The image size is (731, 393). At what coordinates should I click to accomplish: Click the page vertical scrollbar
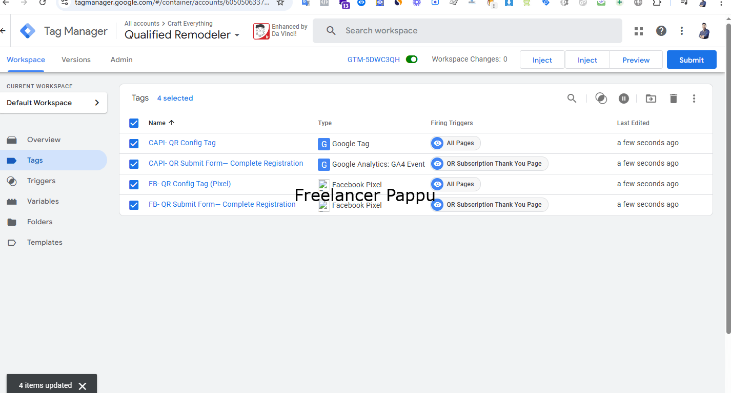tap(728, 180)
